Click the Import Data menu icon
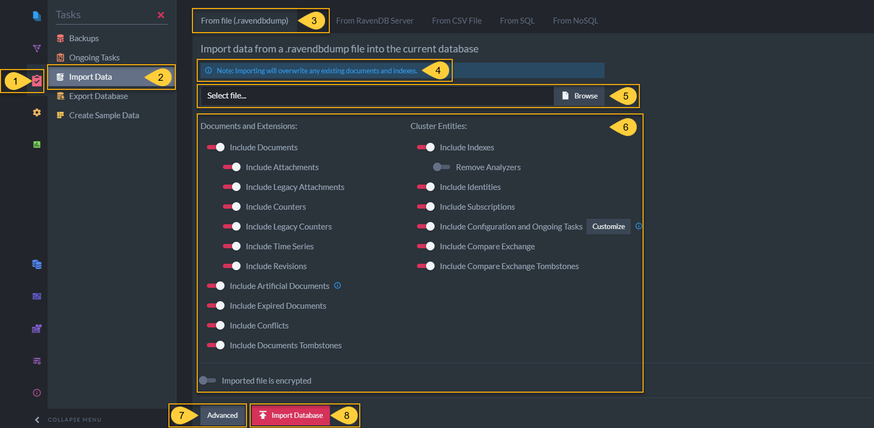Image resolution: width=874 pixels, height=428 pixels. coord(60,77)
